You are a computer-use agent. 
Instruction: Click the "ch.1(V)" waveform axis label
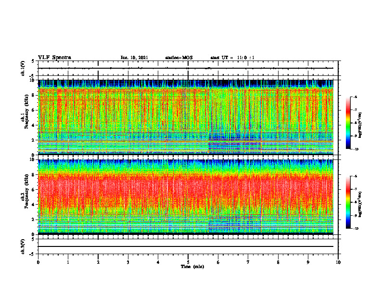[x=23, y=68]
